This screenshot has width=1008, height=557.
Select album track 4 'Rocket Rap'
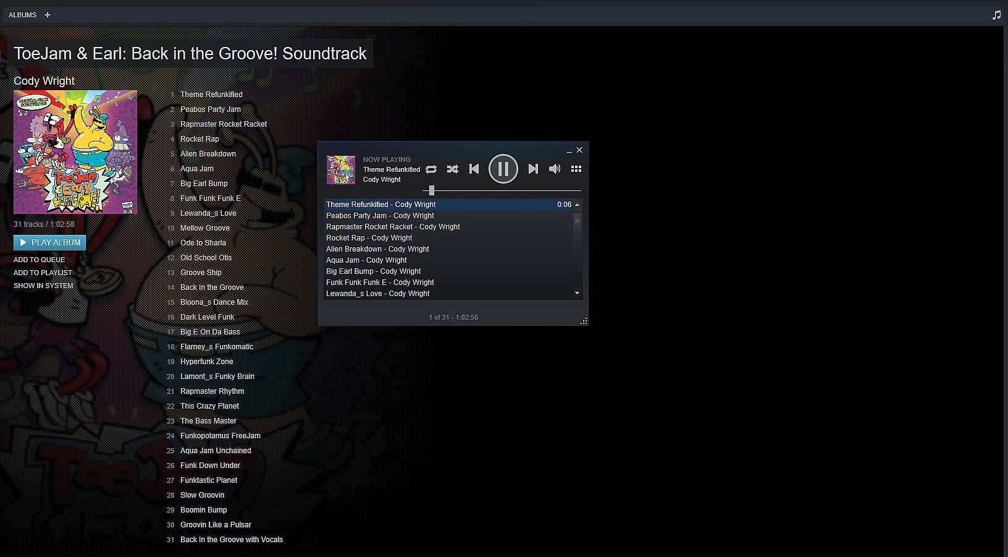point(199,139)
